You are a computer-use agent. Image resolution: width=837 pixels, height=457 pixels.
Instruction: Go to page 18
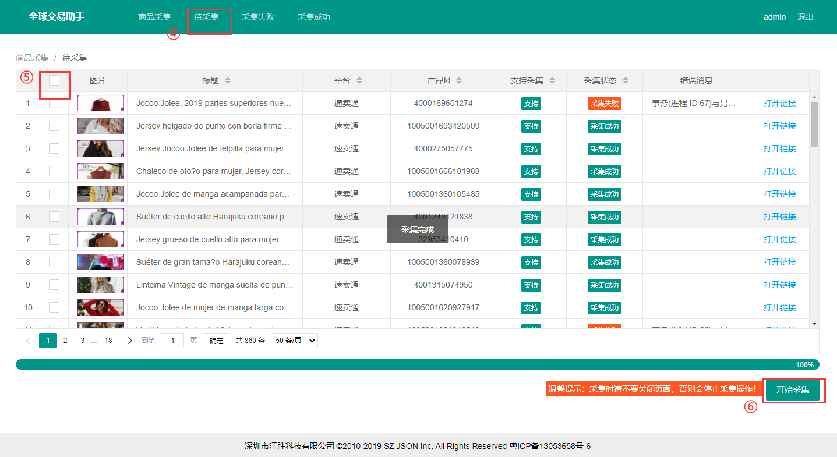[108, 341]
